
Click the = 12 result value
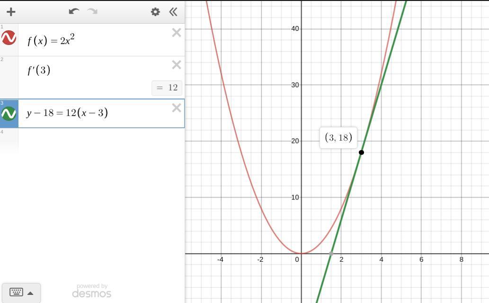pos(167,88)
